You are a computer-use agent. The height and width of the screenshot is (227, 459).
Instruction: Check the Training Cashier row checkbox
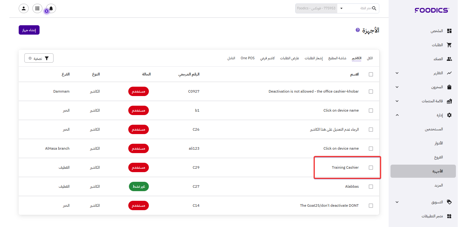pyautogui.click(x=371, y=167)
